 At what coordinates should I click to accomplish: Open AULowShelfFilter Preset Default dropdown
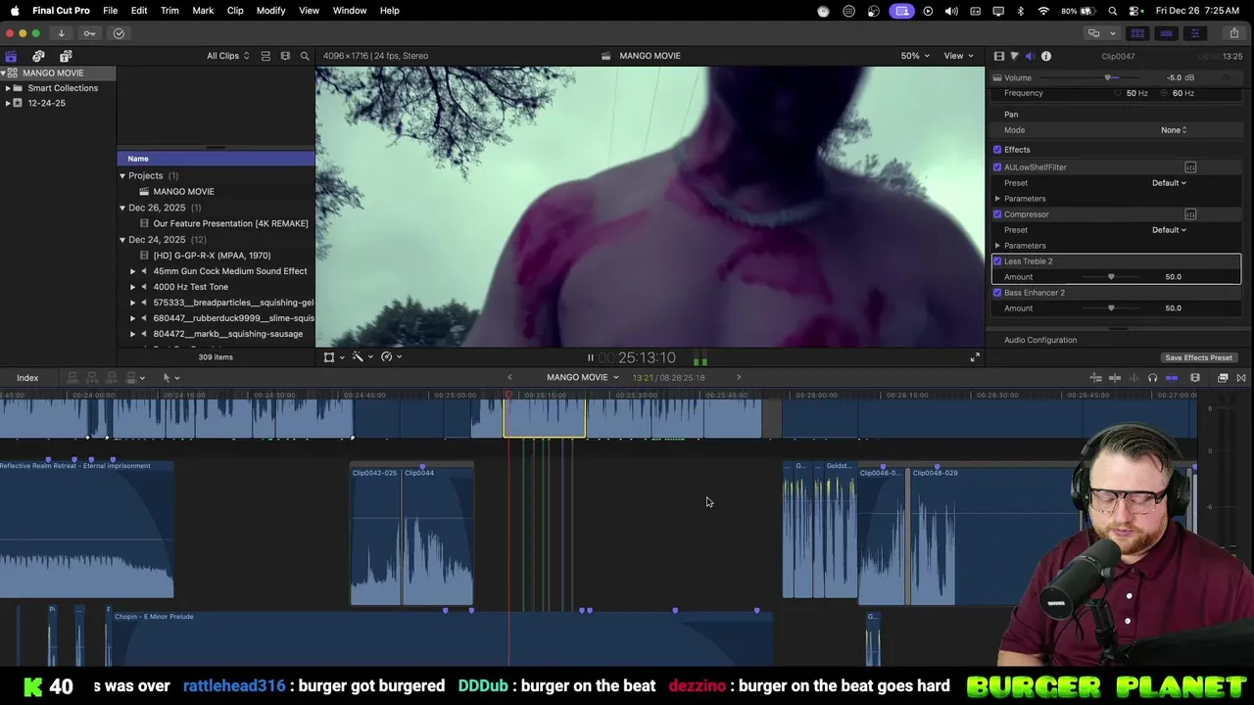(x=1169, y=183)
